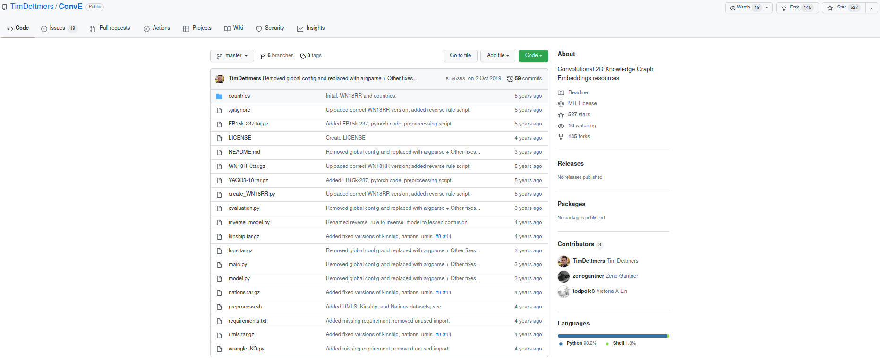
Task: Open the master branch dropdown
Action: click(232, 56)
